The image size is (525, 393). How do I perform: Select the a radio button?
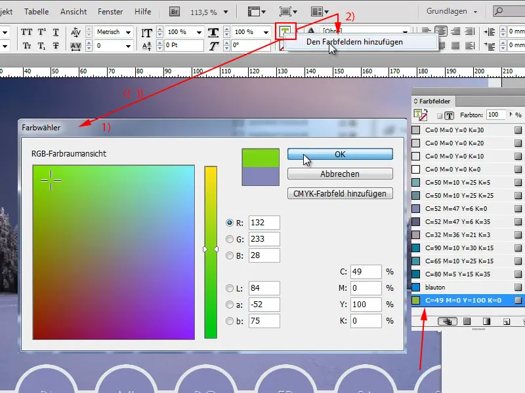pos(229,305)
